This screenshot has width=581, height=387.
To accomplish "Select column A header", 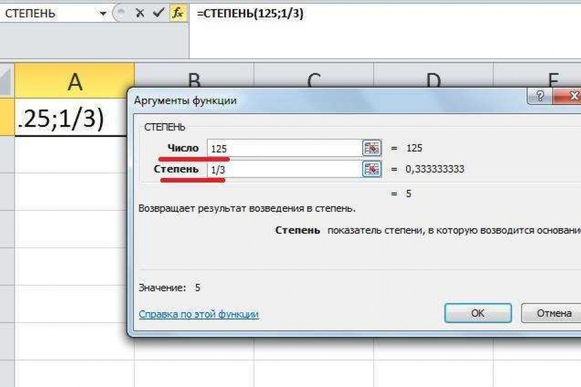I will (x=75, y=81).
